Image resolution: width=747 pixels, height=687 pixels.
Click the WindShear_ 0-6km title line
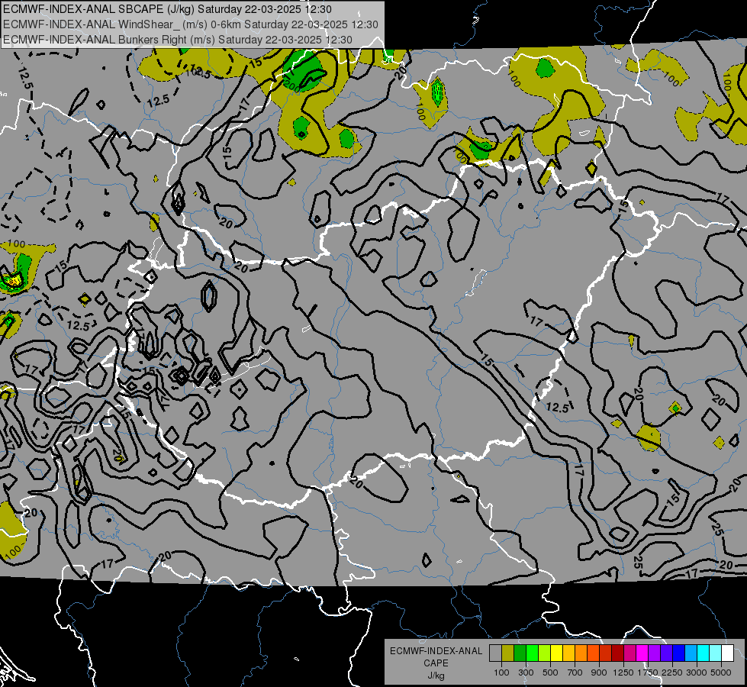[191, 24]
